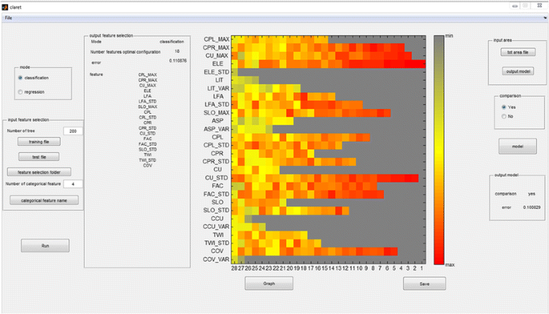Click the min-max color scale bar
The width and height of the screenshot is (549, 314).
(x=439, y=150)
